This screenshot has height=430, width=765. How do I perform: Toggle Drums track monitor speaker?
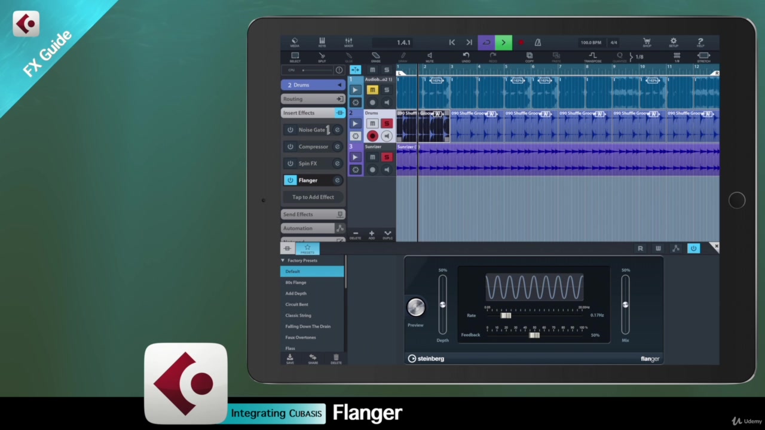pyautogui.click(x=386, y=136)
